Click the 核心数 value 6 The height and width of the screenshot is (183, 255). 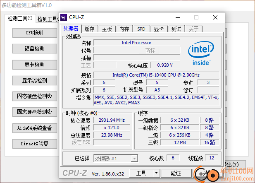[x=173, y=158]
